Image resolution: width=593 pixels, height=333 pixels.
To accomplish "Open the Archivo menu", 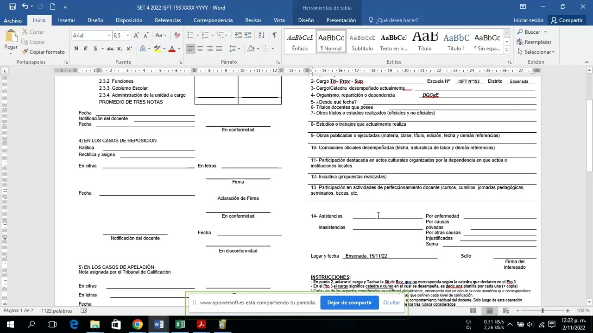I will [13, 20].
